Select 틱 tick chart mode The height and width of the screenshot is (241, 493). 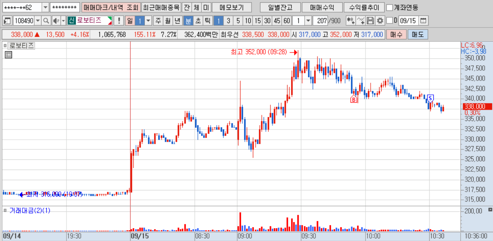tap(207, 21)
